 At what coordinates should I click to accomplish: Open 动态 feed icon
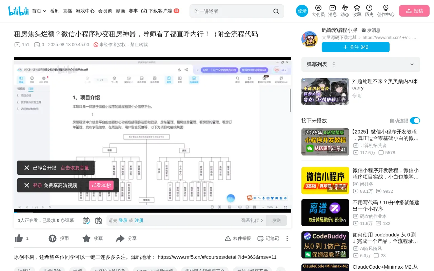345,11
